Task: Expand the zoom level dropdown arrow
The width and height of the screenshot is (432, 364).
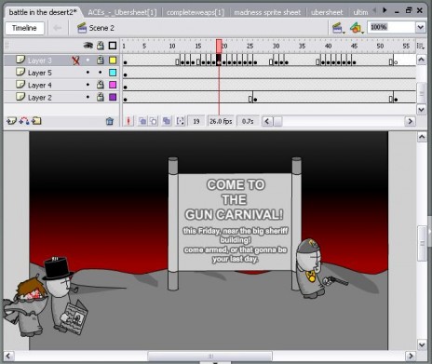Action: click(x=420, y=27)
